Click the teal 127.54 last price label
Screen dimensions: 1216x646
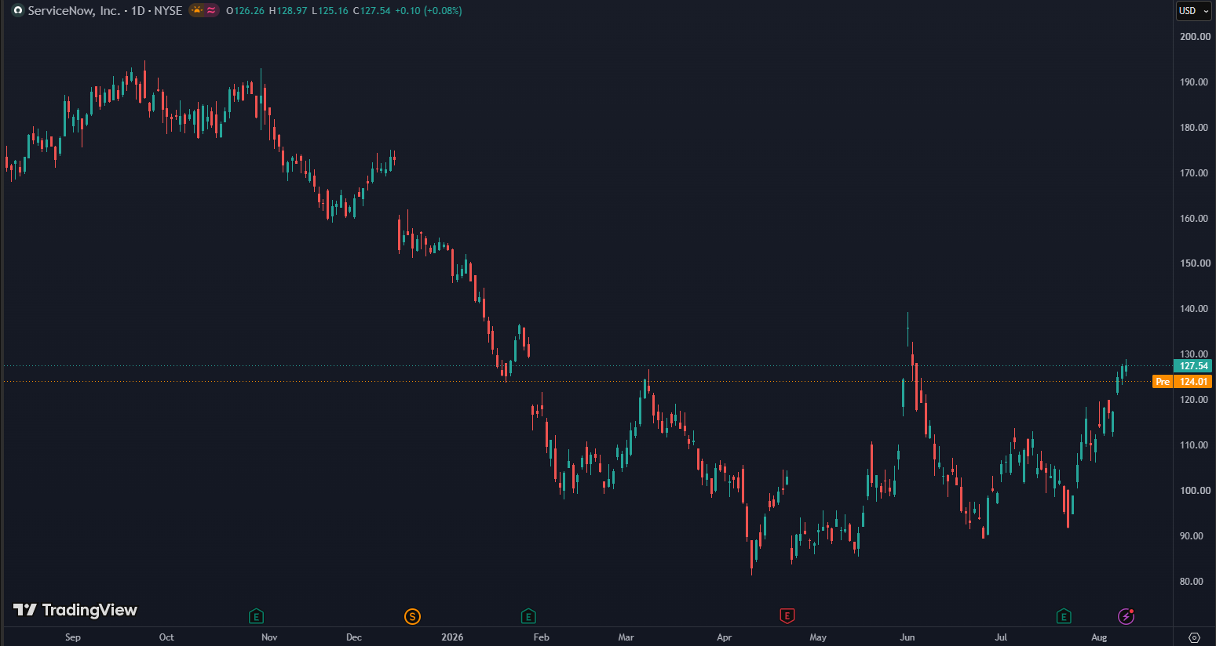point(1193,366)
